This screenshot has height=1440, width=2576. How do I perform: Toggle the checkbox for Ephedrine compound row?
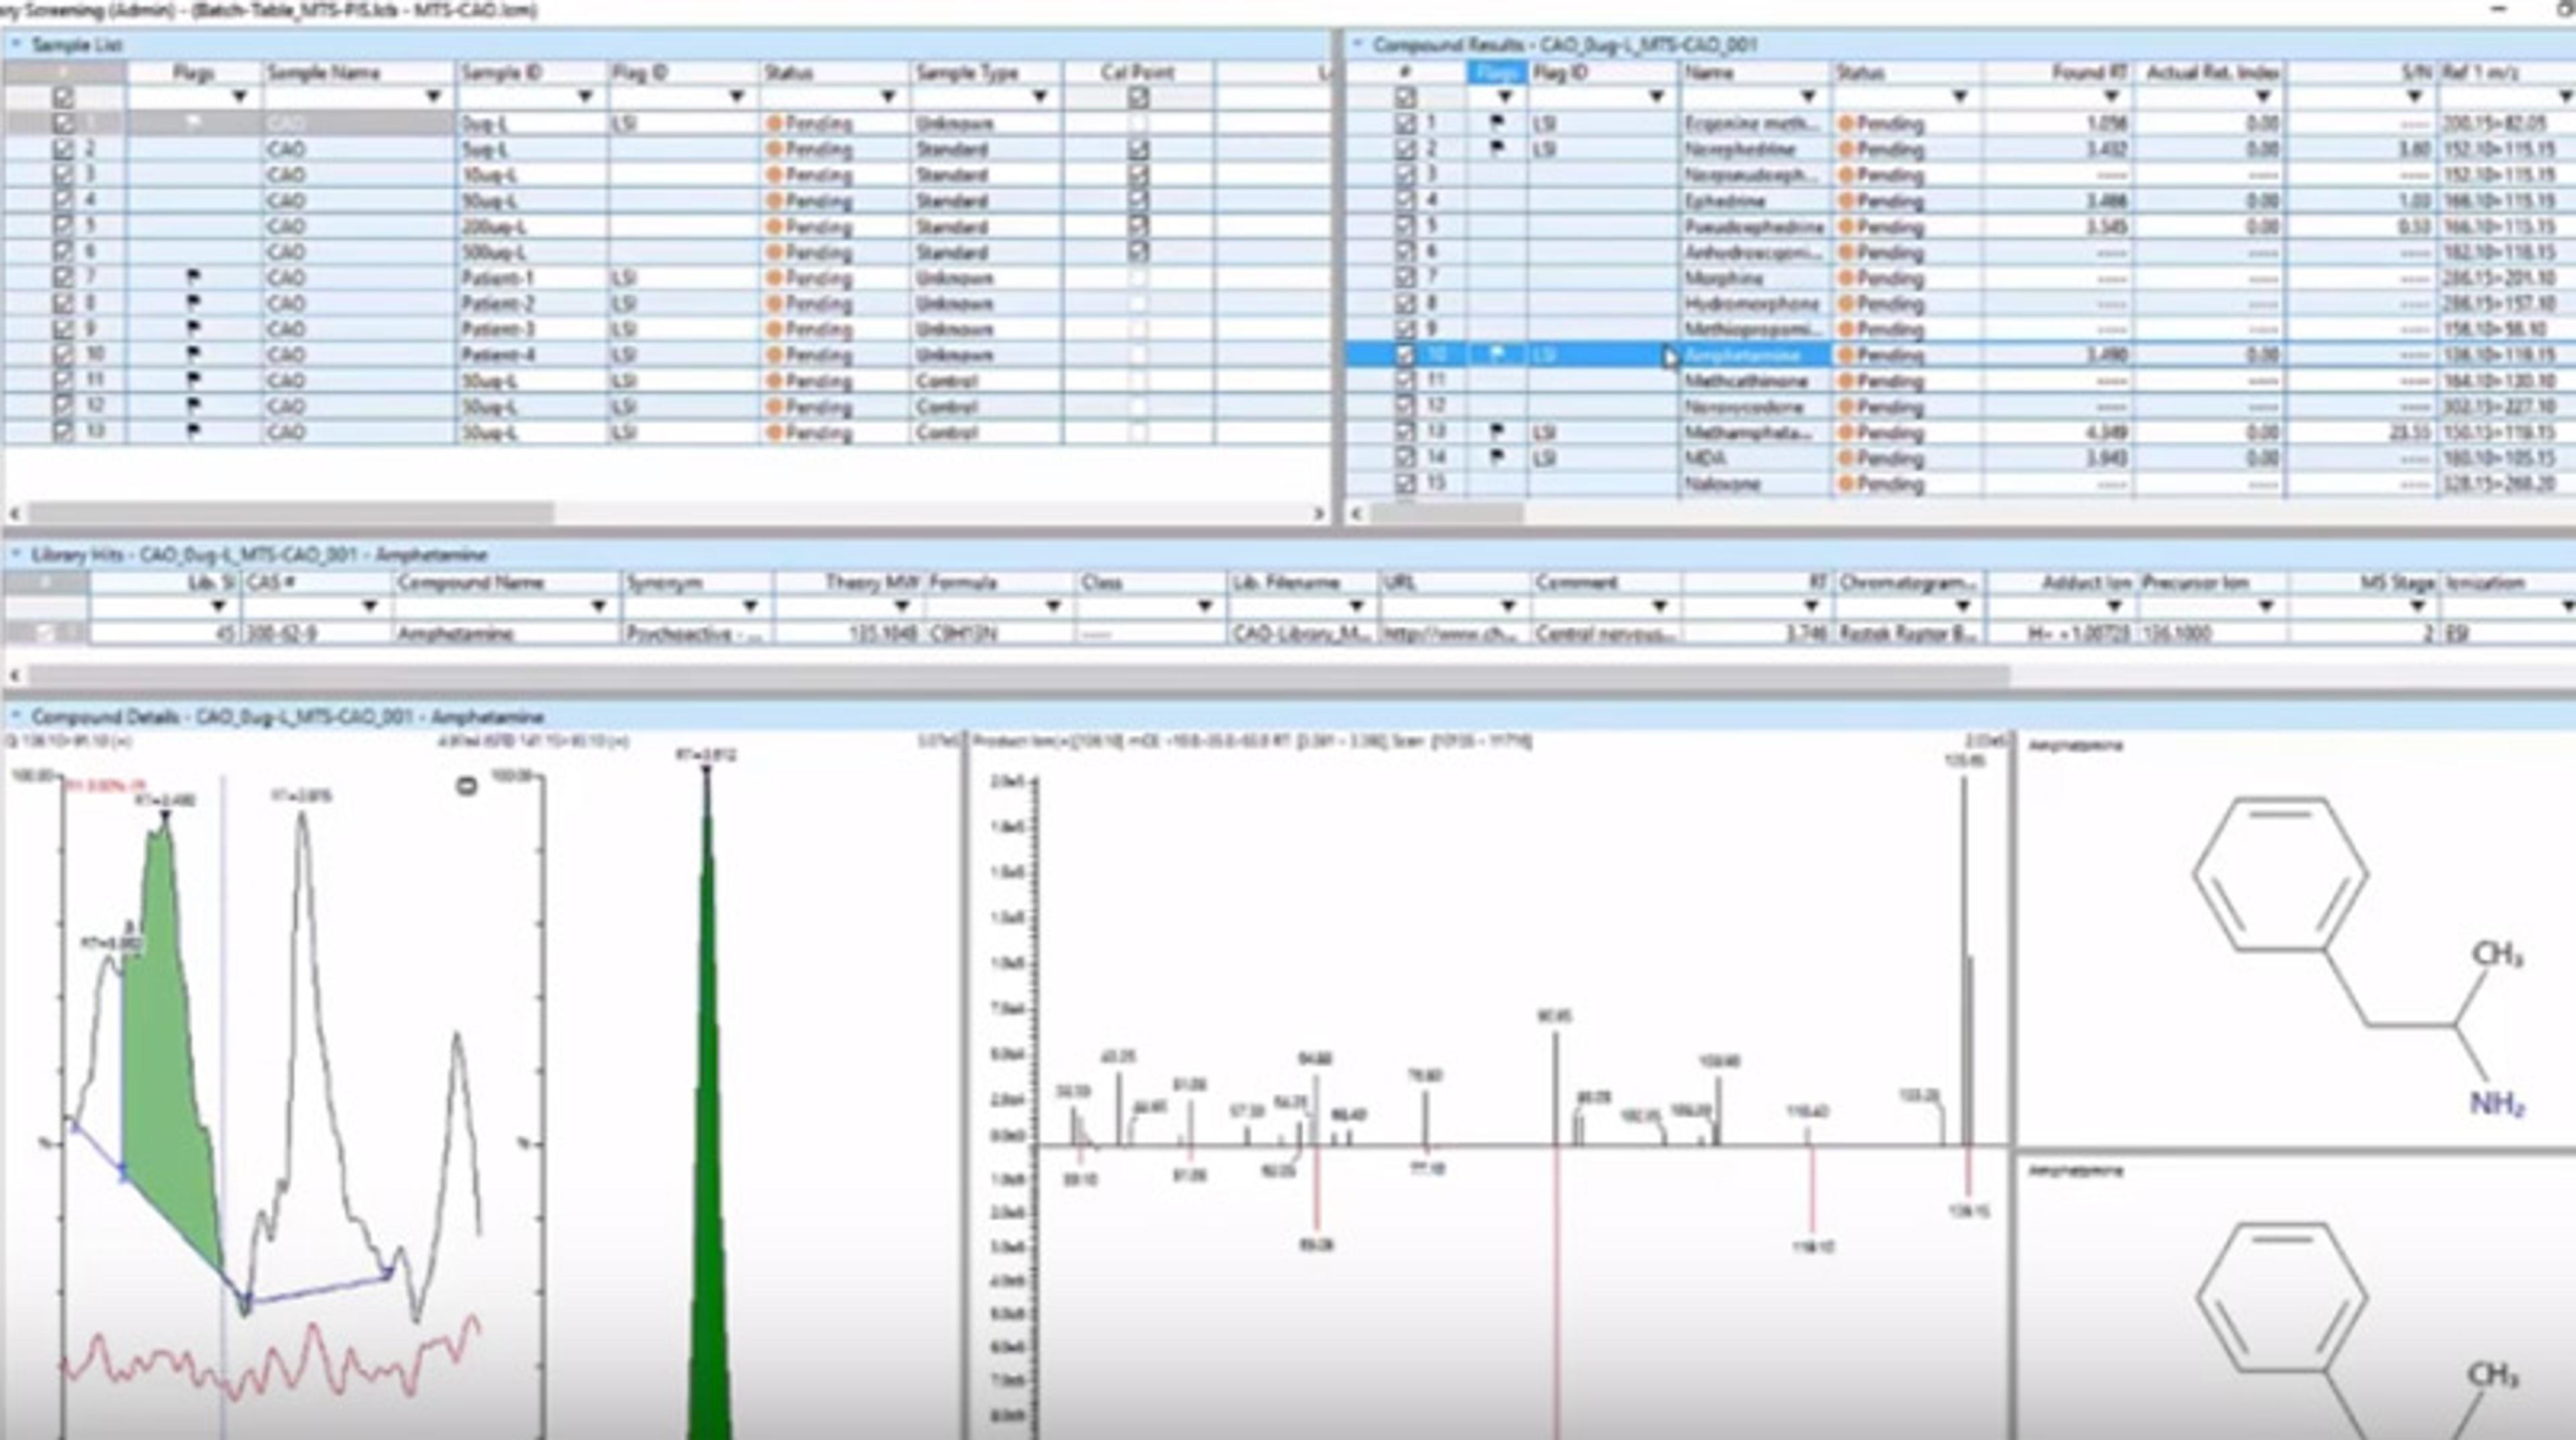point(1405,200)
